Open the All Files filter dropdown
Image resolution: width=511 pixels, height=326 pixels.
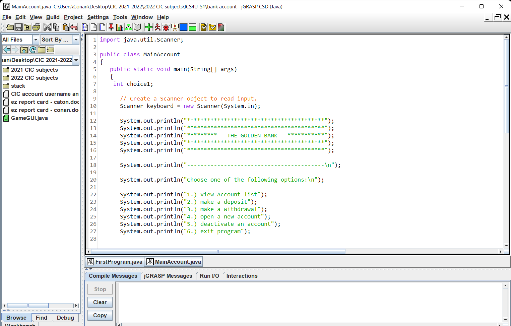click(36, 40)
